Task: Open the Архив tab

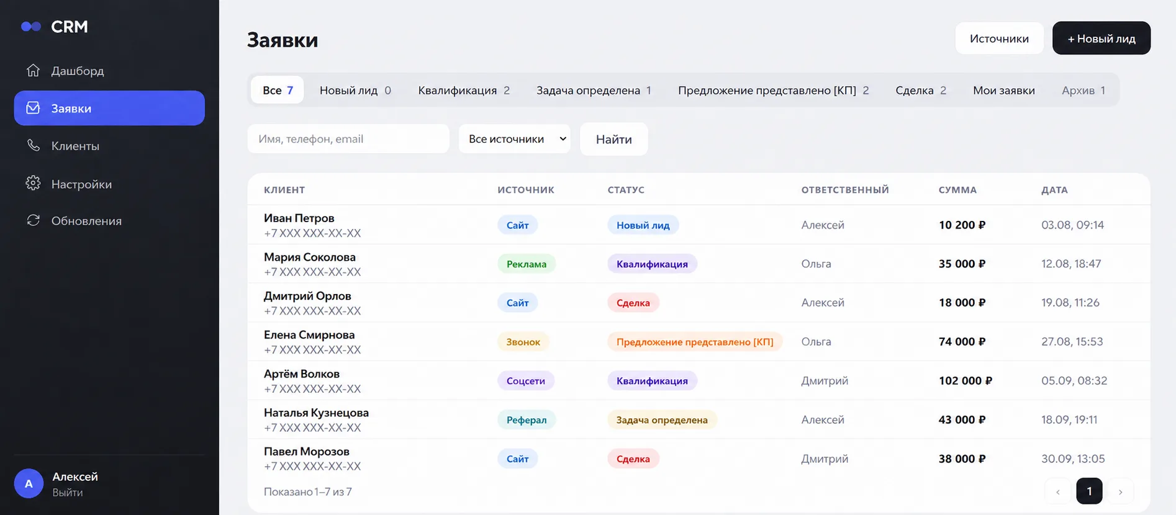Action: pyautogui.click(x=1083, y=90)
